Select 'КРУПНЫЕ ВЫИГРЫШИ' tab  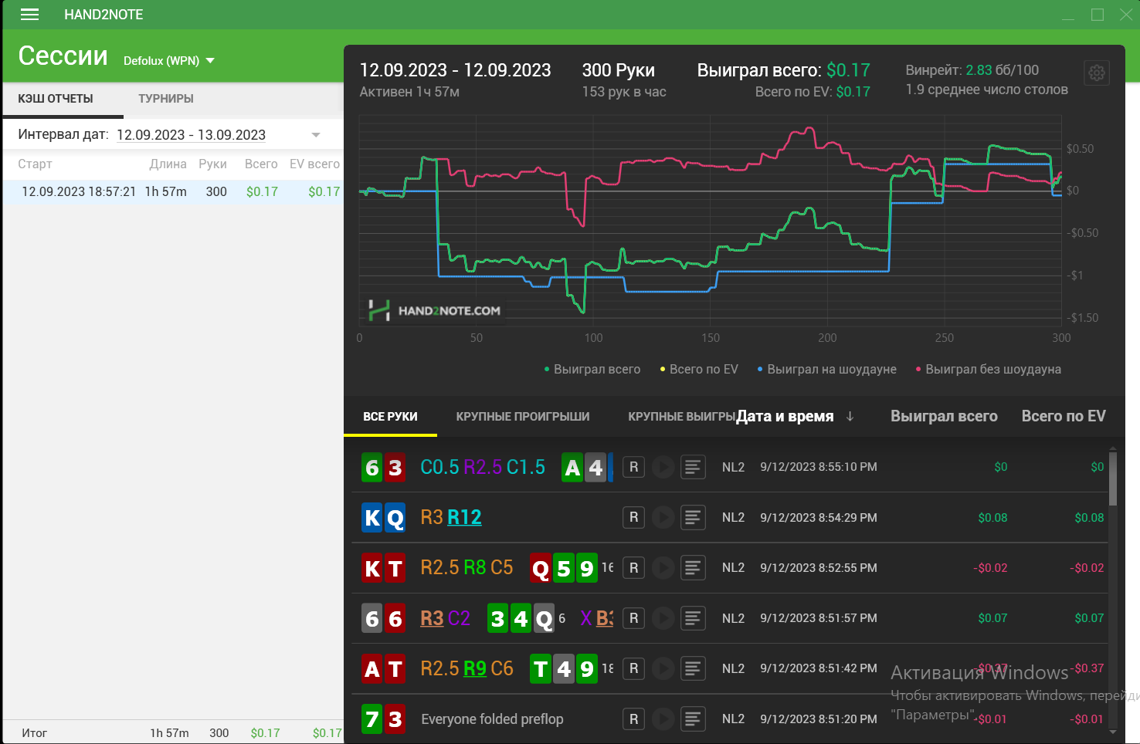681,417
